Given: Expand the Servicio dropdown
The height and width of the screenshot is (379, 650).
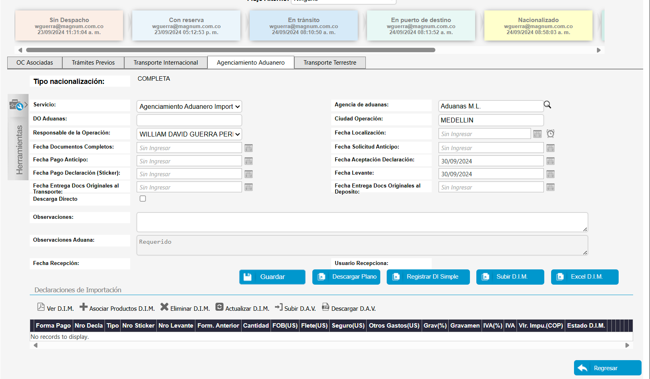Looking at the screenshot, I should tap(189, 106).
